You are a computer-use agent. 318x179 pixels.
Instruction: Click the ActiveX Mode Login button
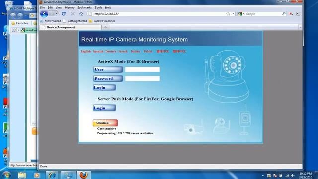point(104,88)
